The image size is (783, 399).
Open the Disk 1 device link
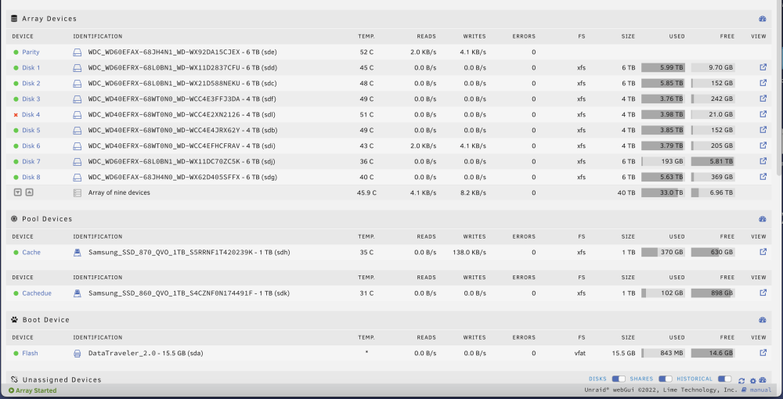pyautogui.click(x=31, y=68)
